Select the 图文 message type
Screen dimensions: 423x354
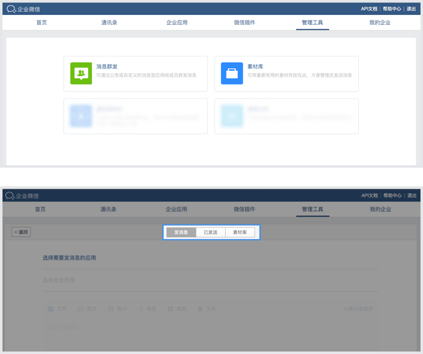click(88, 309)
